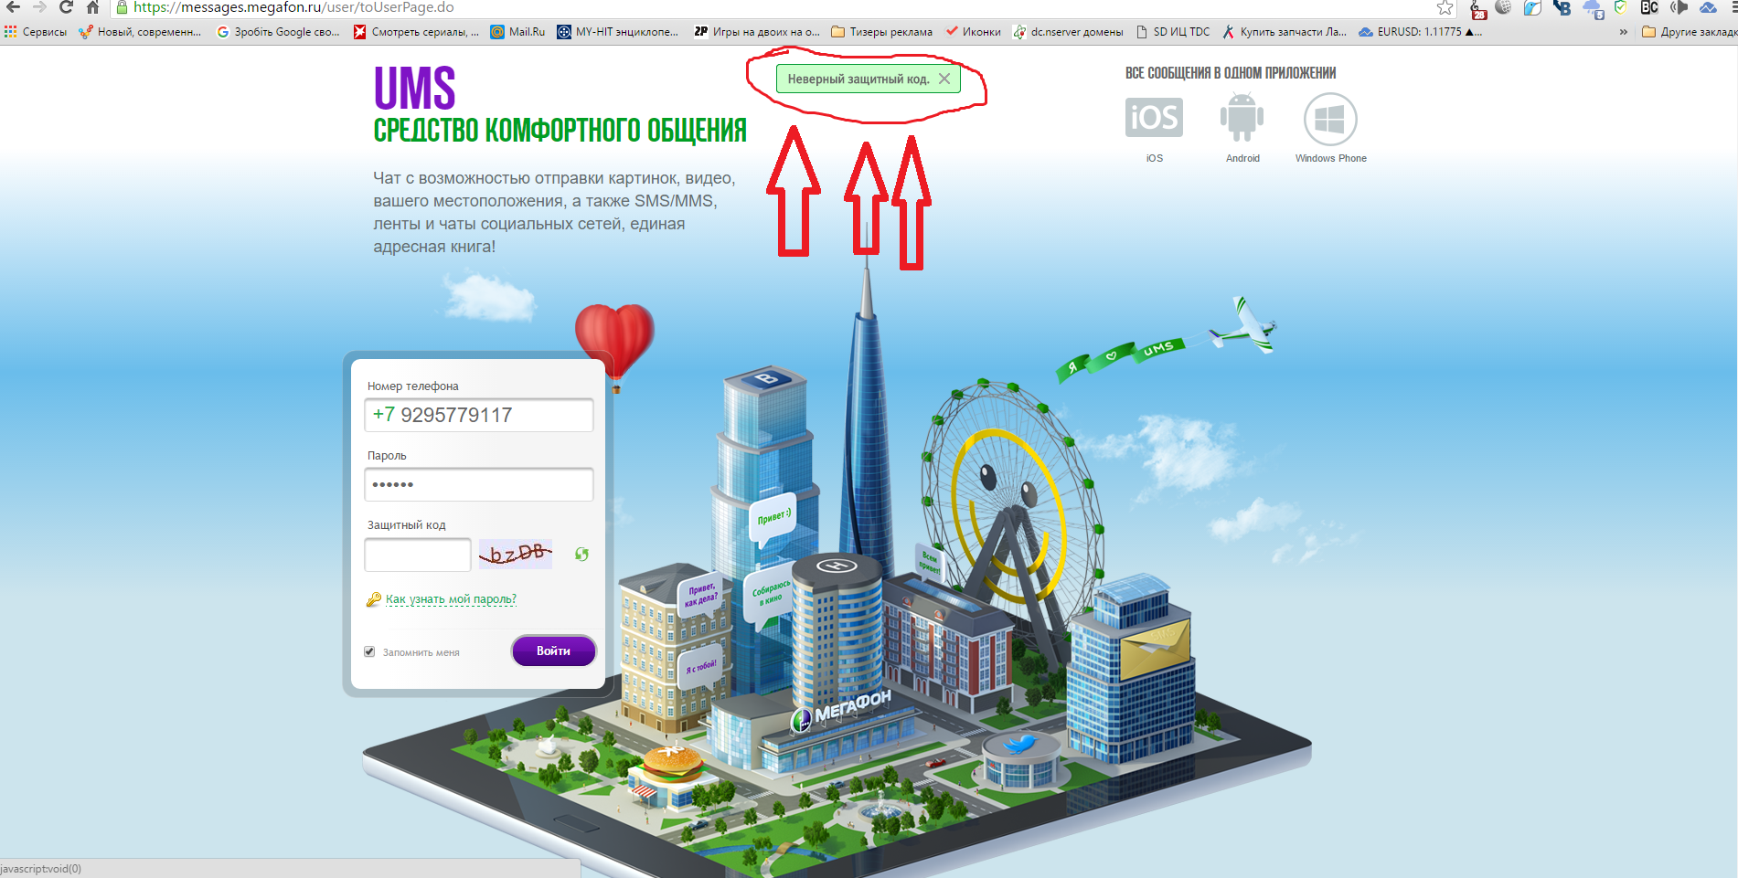Open the iOS app download icon
This screenshot has width=1738, height=878.
pyautogui.click(x=1154, y=118)
